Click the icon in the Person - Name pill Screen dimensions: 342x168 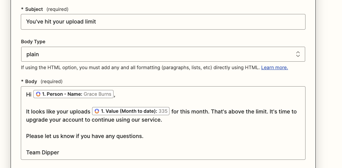click(38, 94)
